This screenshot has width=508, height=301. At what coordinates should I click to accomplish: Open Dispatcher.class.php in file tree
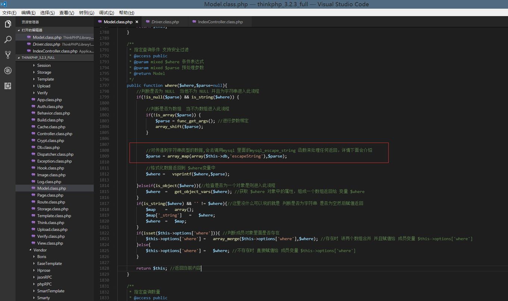[x=55, y=154]
